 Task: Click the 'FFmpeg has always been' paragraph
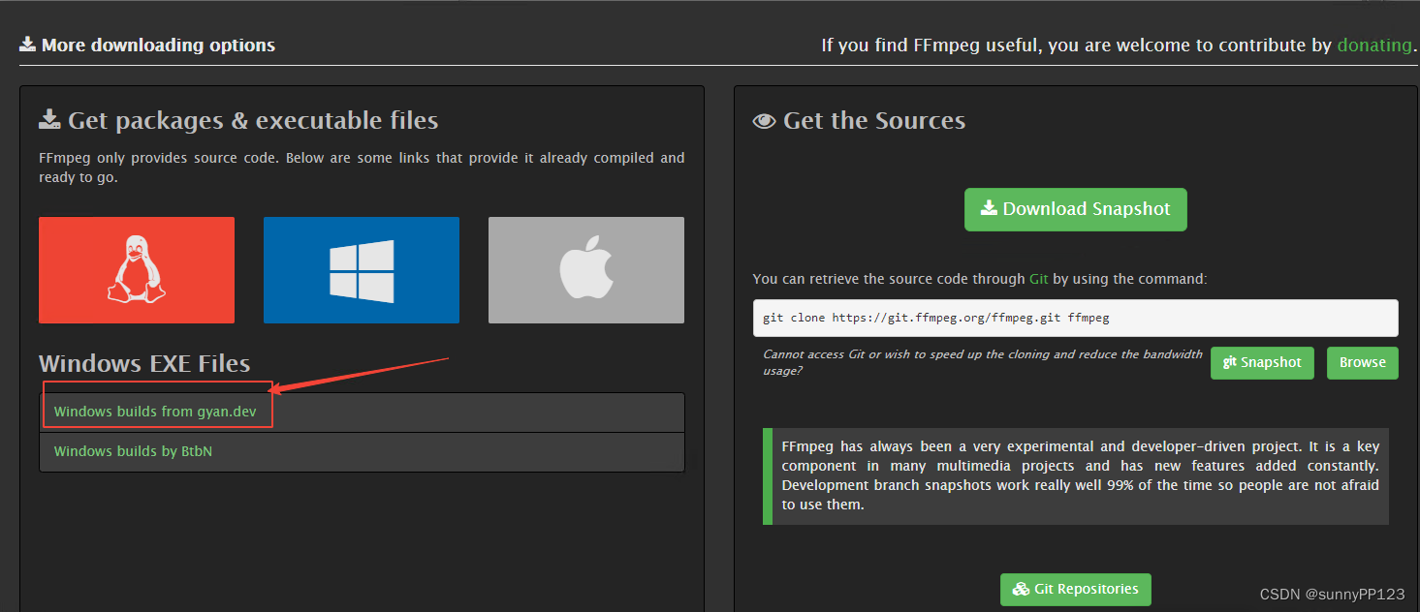pyautogui.click(x=1081, y=476)
